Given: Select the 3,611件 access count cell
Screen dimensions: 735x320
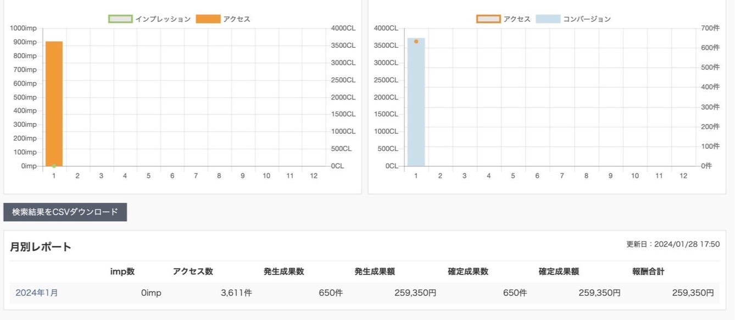Looking at the screenshot, I should coord(236,293).
